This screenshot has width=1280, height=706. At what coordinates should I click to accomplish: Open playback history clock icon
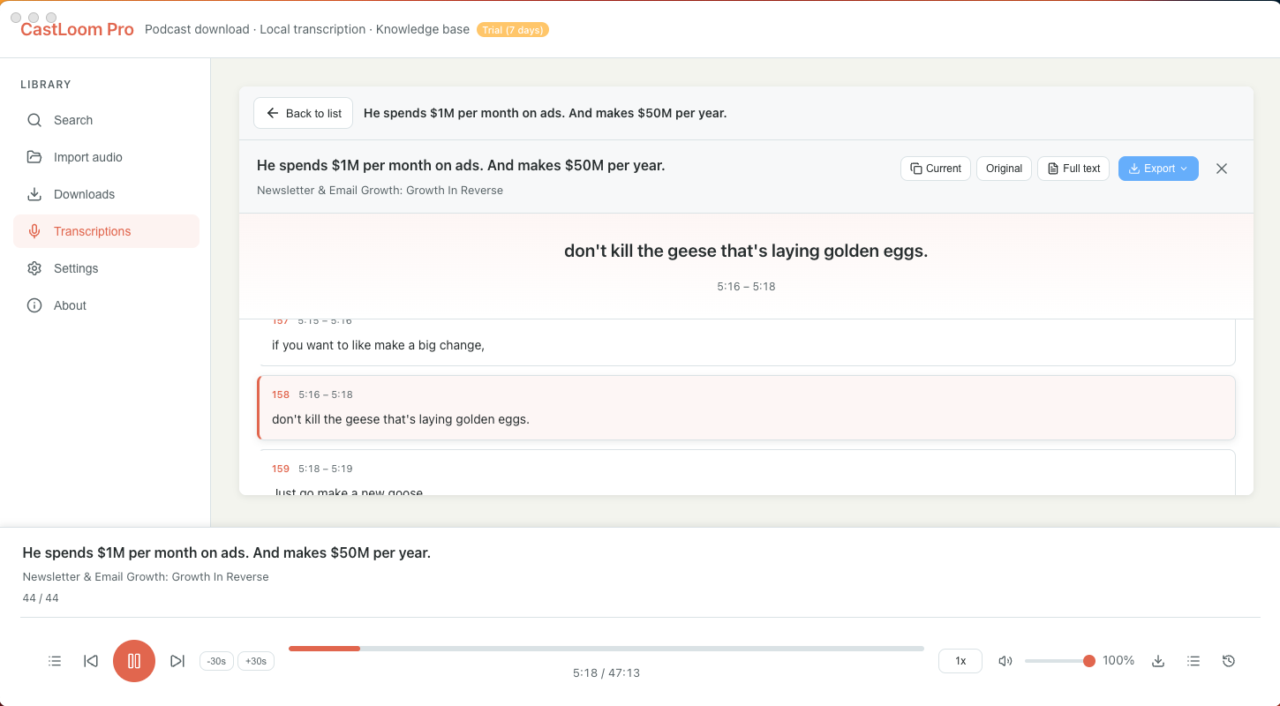pyautogui.click(x=1228, y=661)
